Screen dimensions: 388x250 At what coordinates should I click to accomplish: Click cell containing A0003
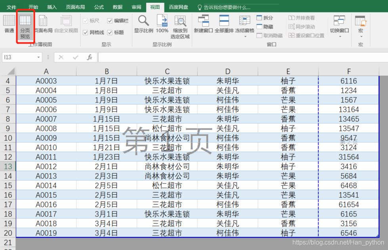tap(46, 81)
